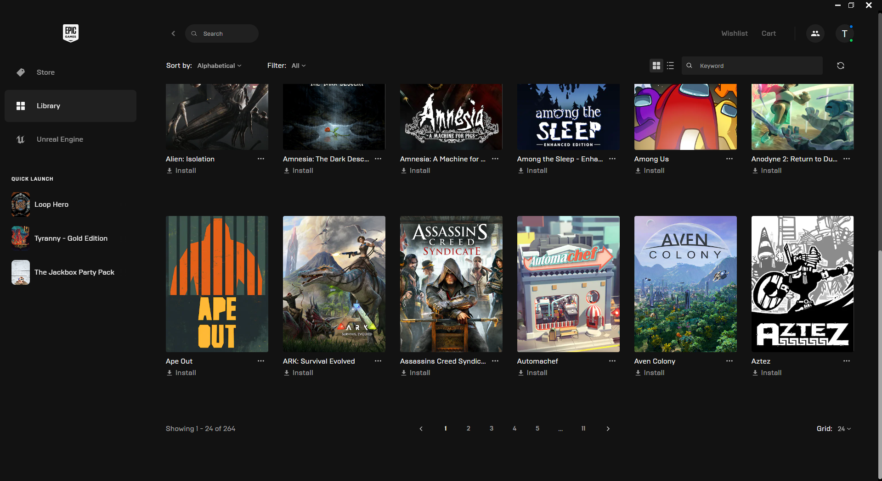The height and width of the screenshot is (481, 882).
Task: Click the Epic Games logo
Action: (x=71, y=33)
